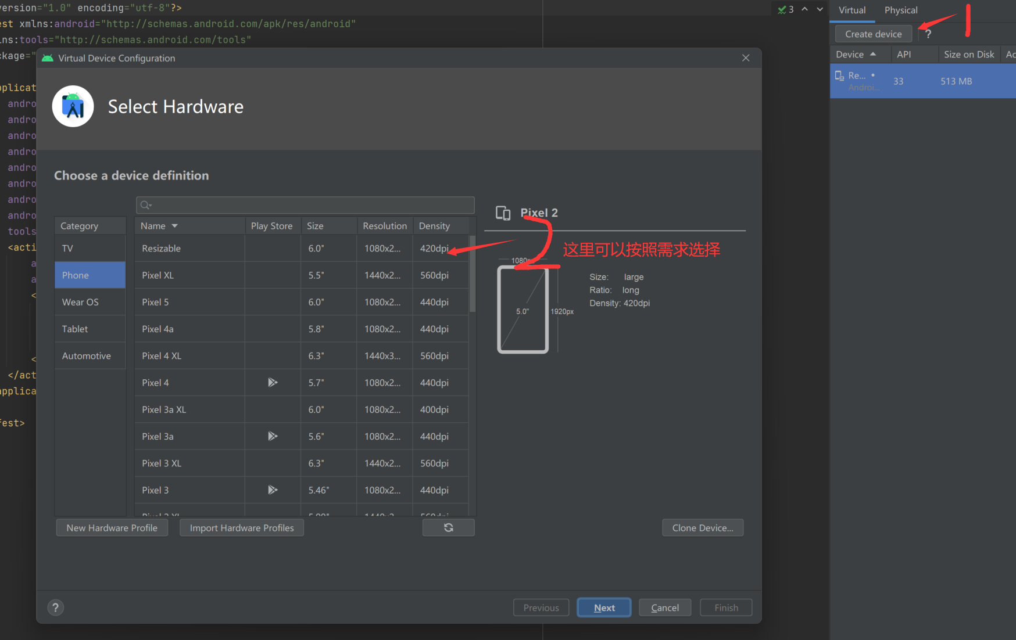Click the refresh icon button below device table

(448, 527)
